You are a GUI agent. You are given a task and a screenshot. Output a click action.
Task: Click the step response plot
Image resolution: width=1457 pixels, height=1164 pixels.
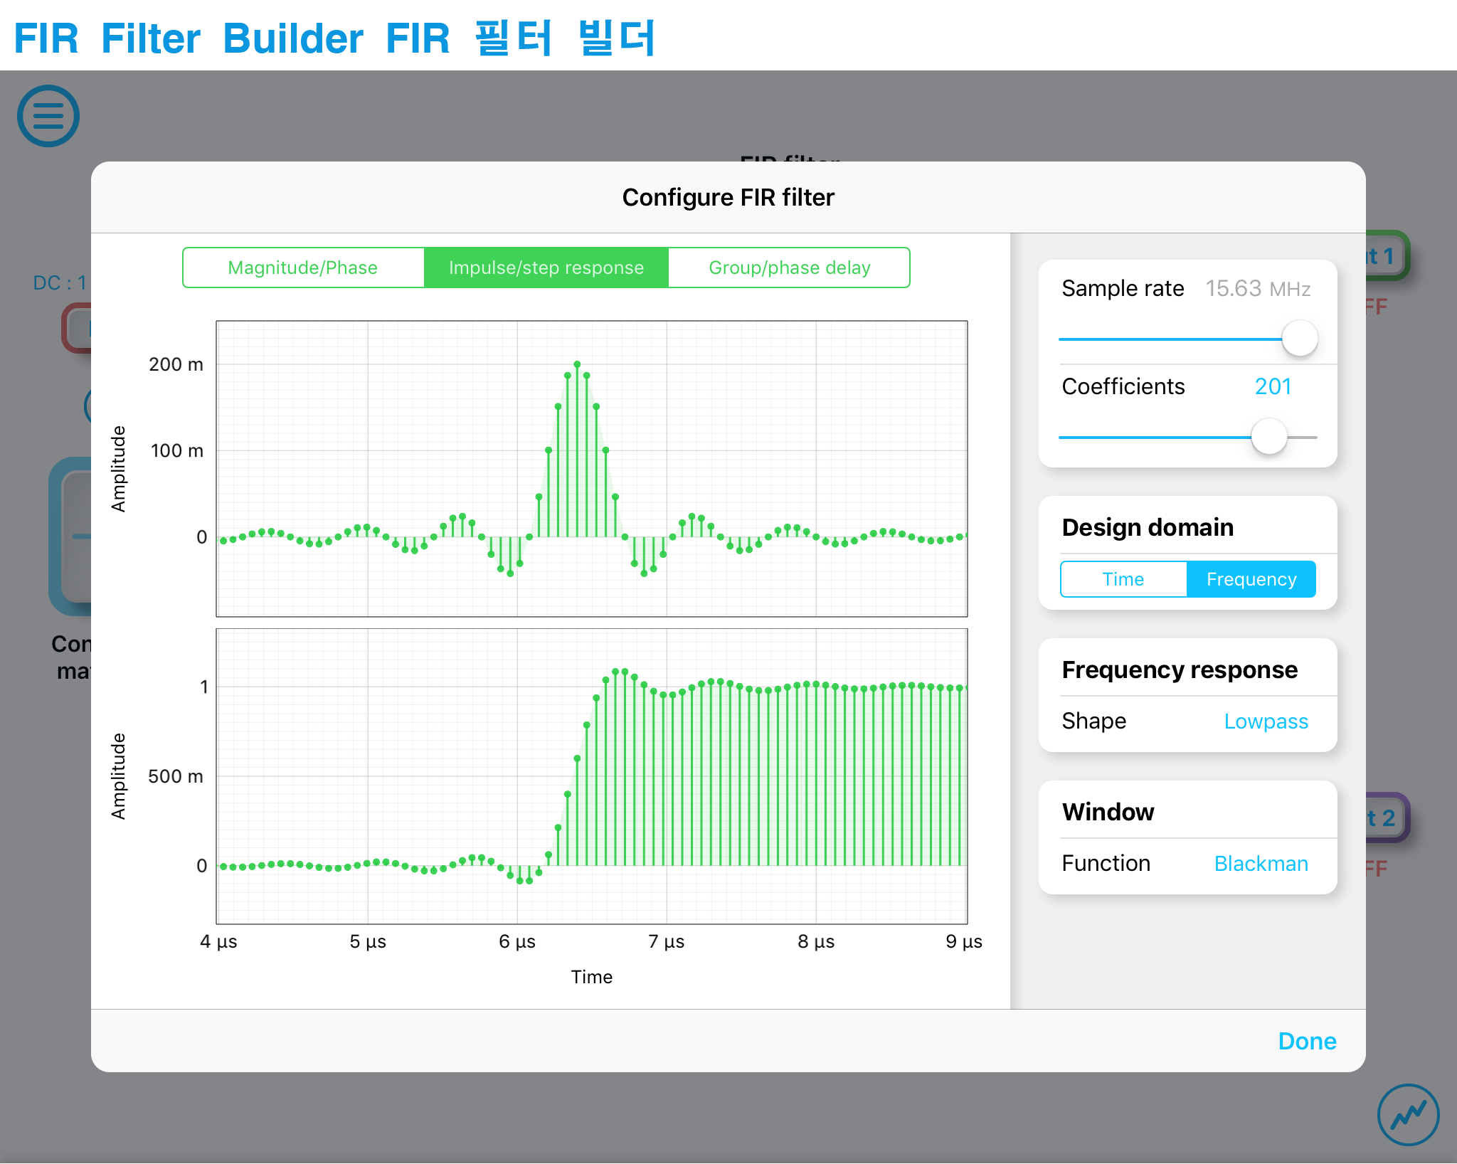(x=591, y=776)
